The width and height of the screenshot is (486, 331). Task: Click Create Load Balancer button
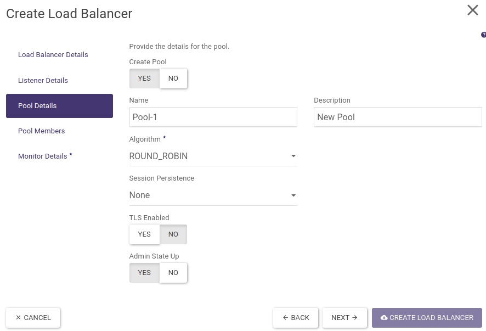[x=427, y=318]
